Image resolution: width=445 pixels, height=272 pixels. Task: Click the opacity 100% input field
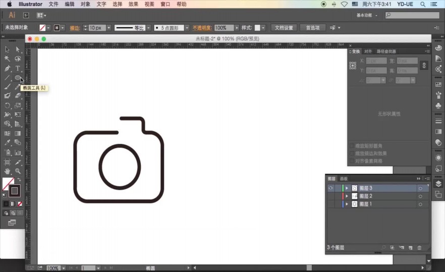(x=224, y=28)
